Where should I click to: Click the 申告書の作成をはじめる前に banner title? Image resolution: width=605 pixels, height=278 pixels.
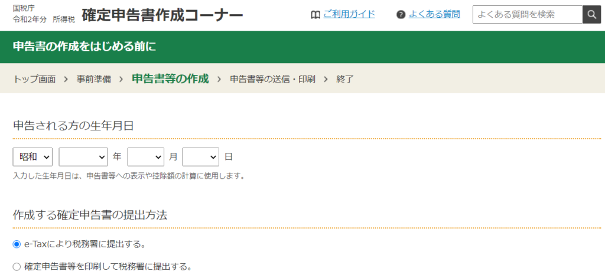pyautogui.click(x=84, y=47)
